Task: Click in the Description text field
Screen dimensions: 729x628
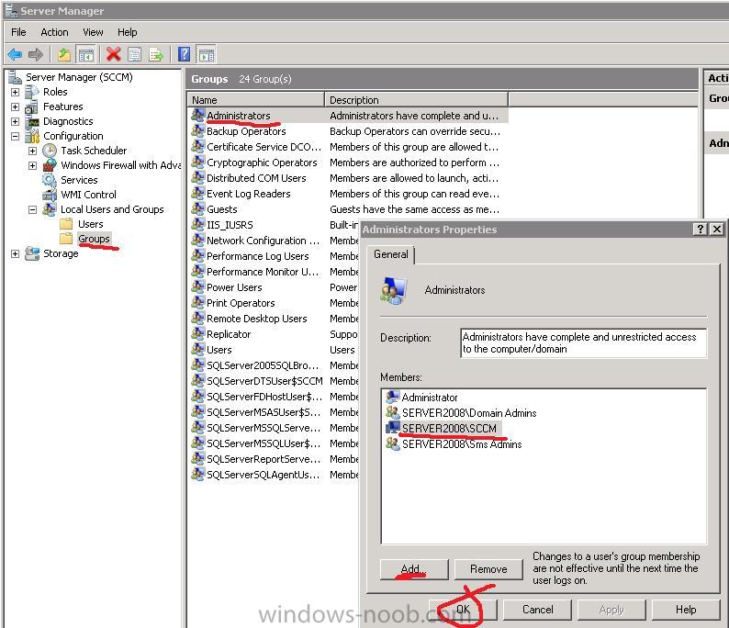Action: [x=584, y=343]
